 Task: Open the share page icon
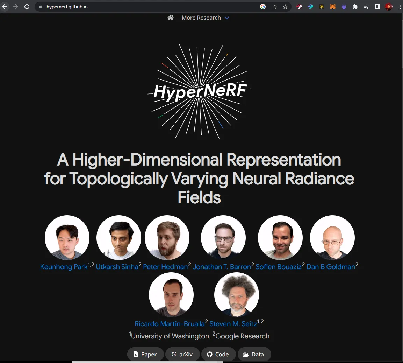pyautogui.click(x=274, y=7)
